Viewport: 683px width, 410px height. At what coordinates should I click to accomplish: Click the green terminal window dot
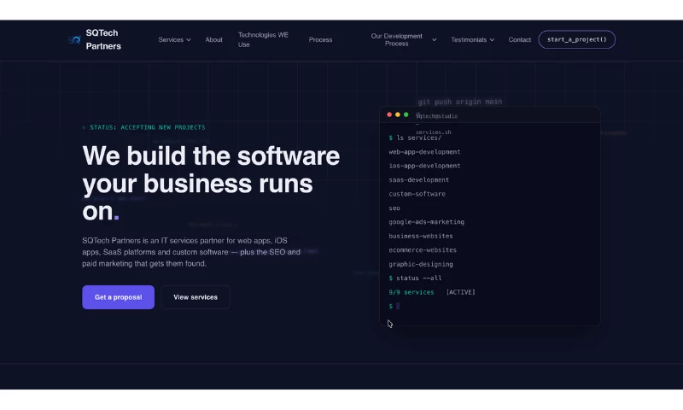(406, 114)
